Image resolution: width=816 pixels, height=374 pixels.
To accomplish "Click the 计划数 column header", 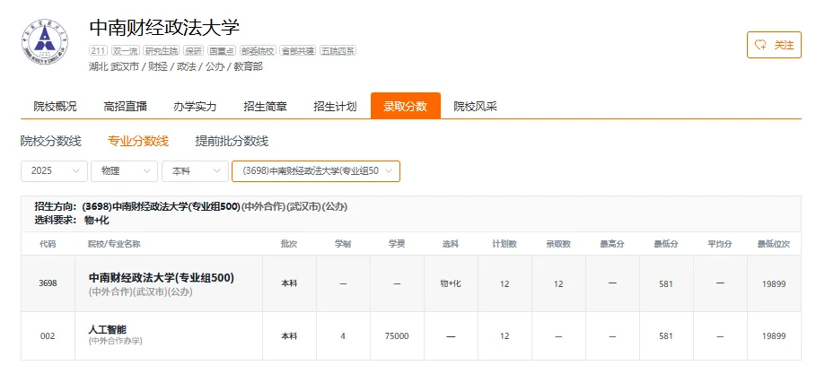I will 505,243.
